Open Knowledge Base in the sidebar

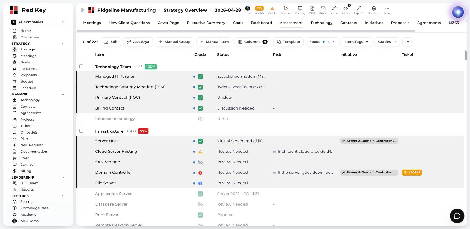point(34,208)
